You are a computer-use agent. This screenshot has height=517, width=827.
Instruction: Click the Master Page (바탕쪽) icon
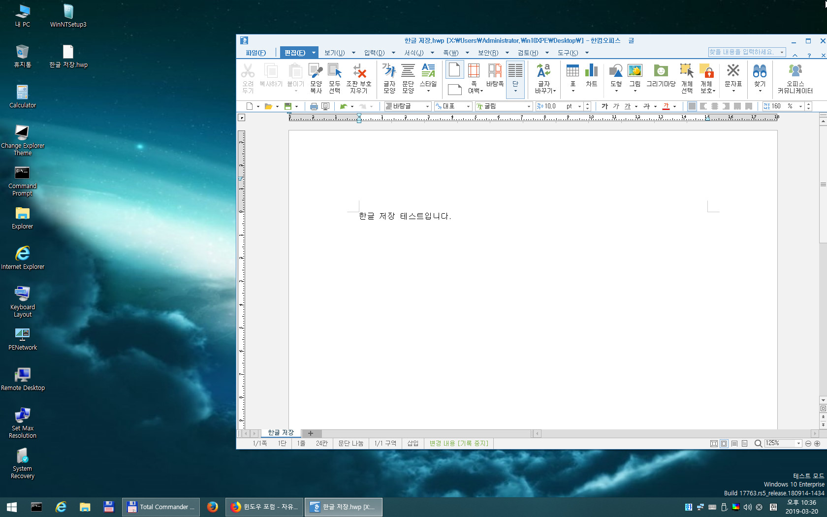point(495,75)
